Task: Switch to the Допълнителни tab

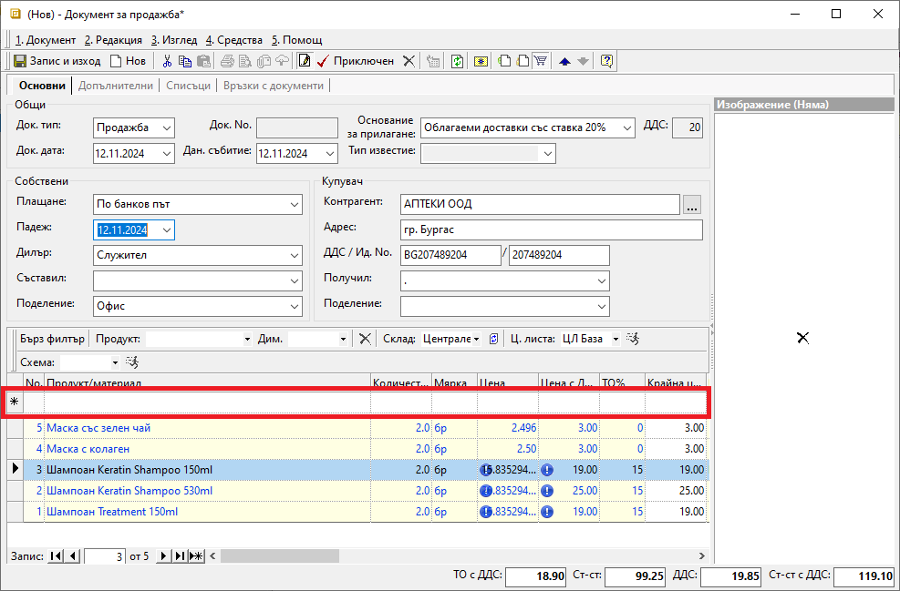Action: click(x=115, y=86)
